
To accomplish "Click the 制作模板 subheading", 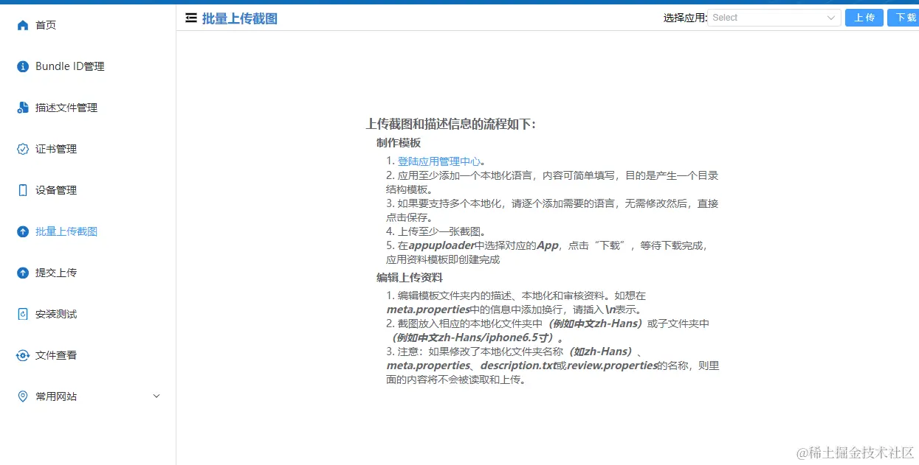I will (399, 143).
